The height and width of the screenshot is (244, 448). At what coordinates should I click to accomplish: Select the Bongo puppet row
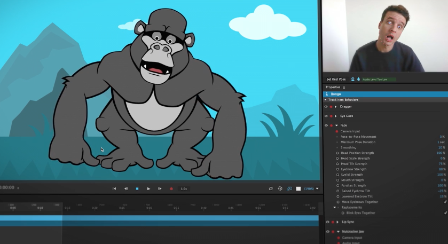coord(386,94)
